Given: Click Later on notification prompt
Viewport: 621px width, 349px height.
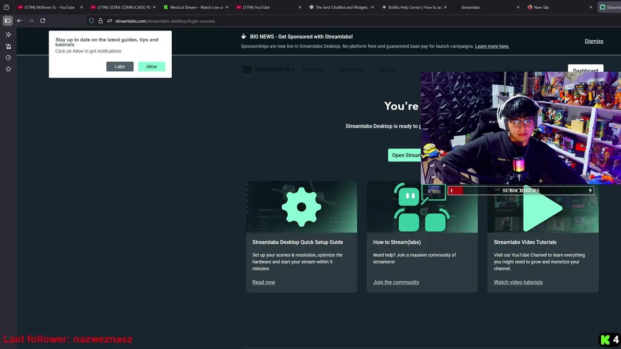Looking at the screenshot, I should (x=120, y=66).
